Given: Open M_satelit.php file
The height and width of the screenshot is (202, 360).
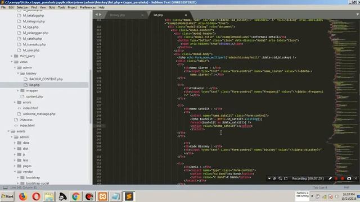Looking at the screenshot, I should pyautogui.click(x=32, y=39).
